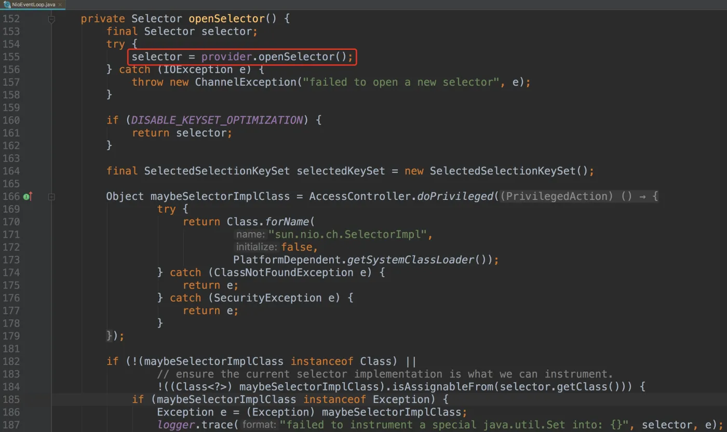Click the openSelector method name on line 152

click(x=227, y=19)
